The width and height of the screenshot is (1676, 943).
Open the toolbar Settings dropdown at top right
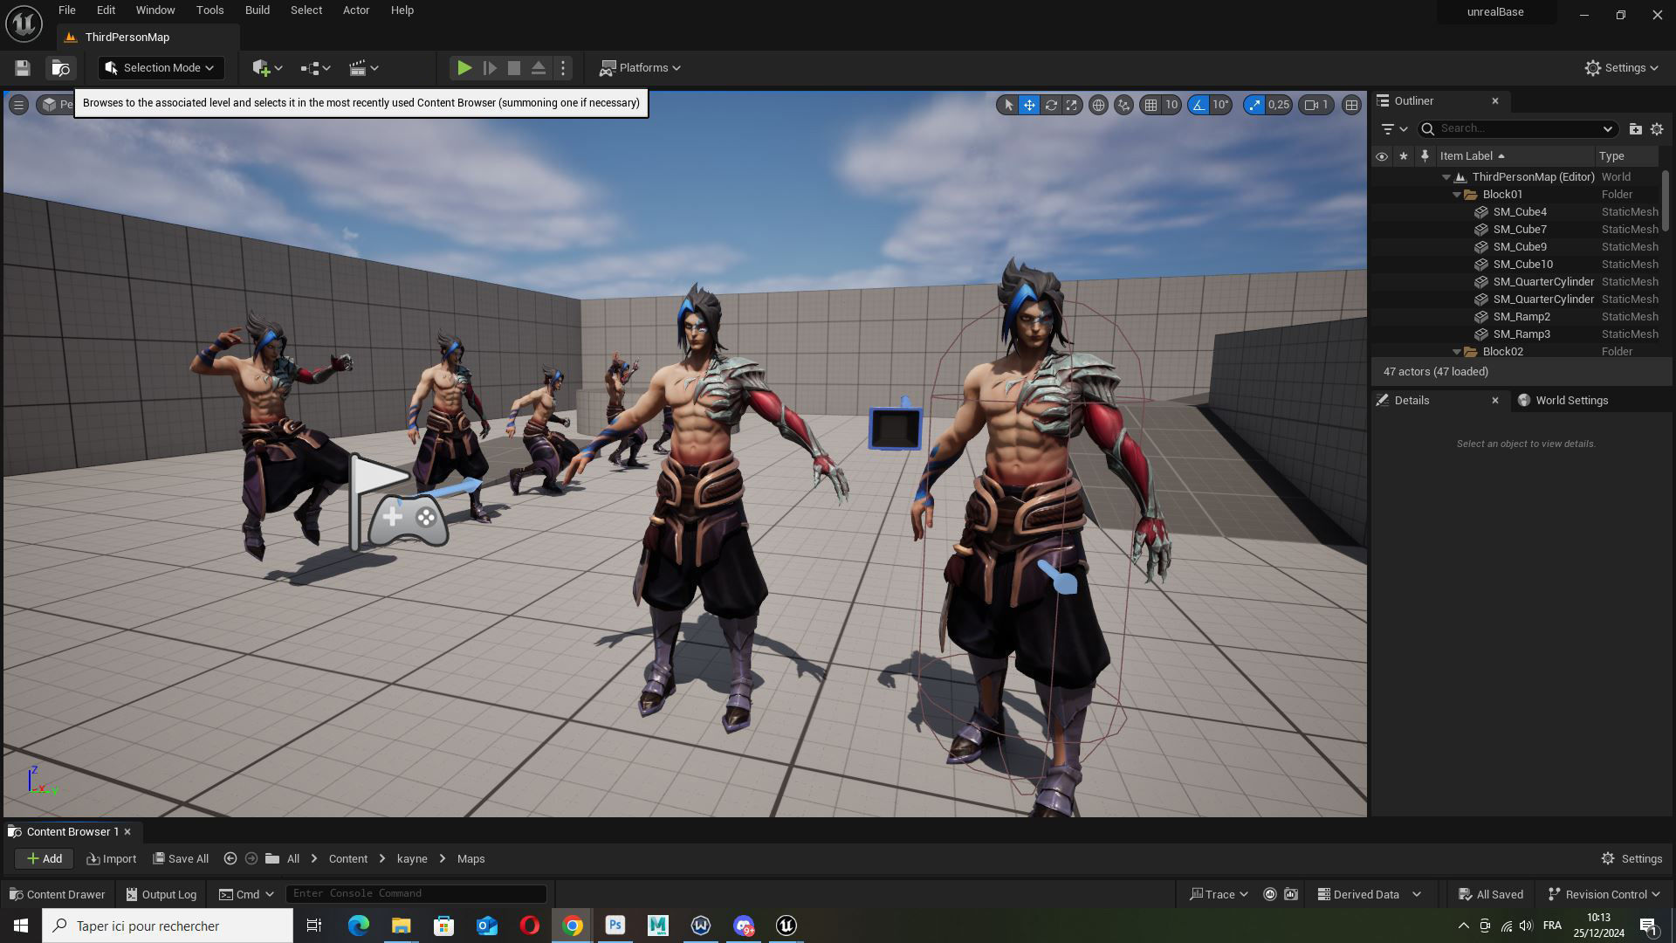tap(1621, 68)
